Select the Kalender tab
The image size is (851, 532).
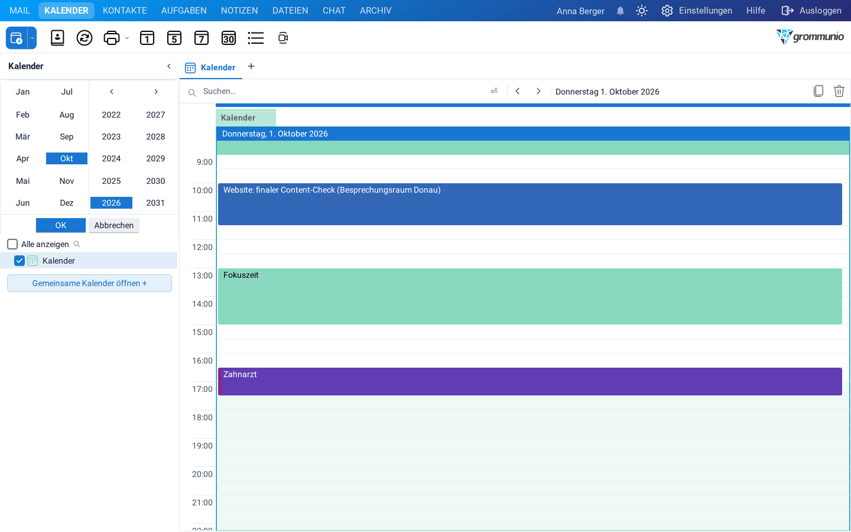coord(211,67)
